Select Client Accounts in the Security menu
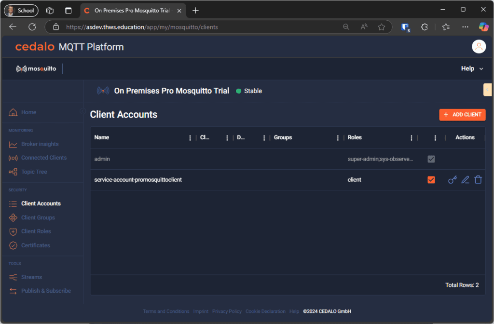This screenshot has width=494, height=324. (x=41, y=203)
